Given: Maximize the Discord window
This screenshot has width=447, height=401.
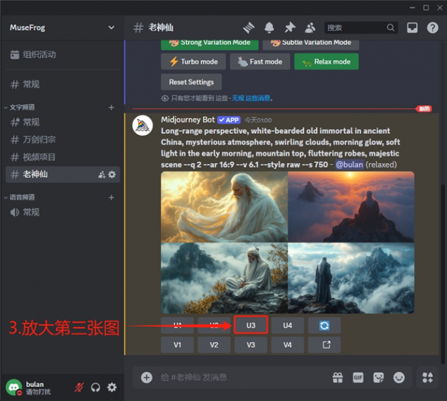Looking at the screenshot, I should click(x=426, y=8).
